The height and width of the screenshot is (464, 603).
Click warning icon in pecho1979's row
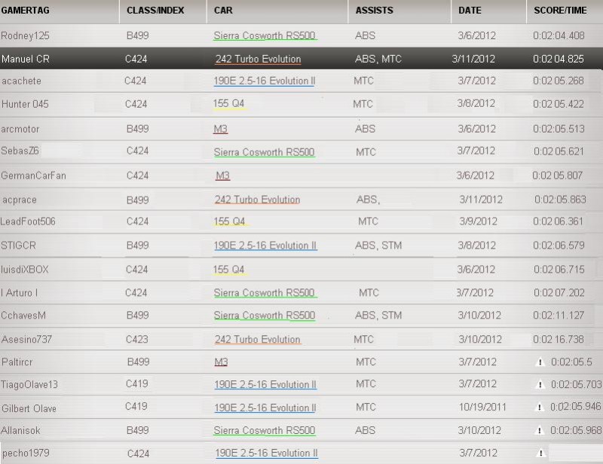[x=539, y=453]
